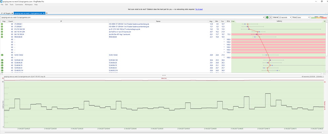The height and width of the screenshot is (134, 328).
Task: Click the Name column header
Action: (x=158, y=21)
